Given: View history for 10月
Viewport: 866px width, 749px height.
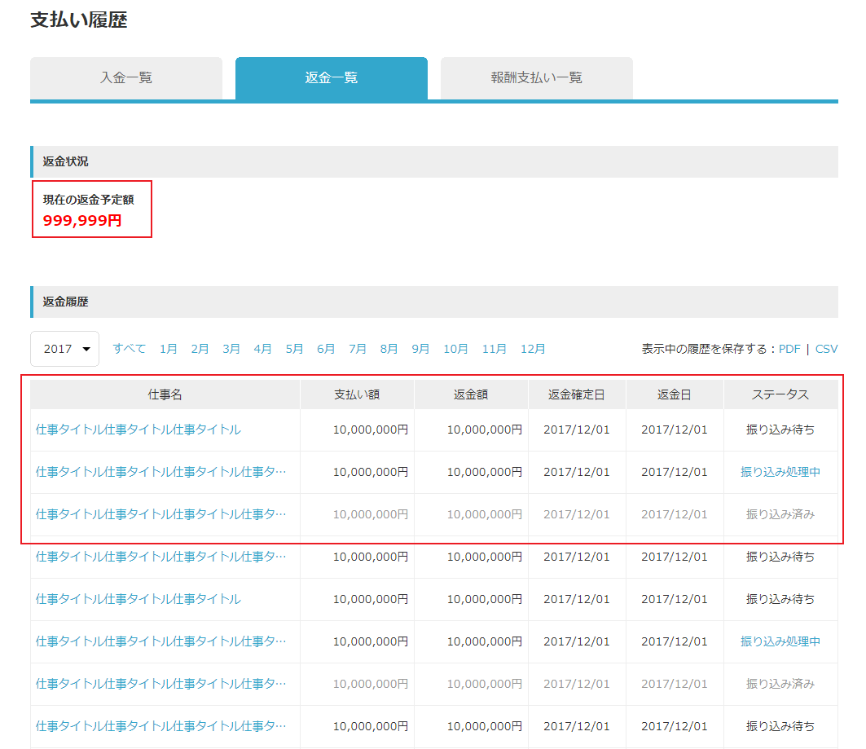Looking at the screenshot, I should (x=455, y=349).
